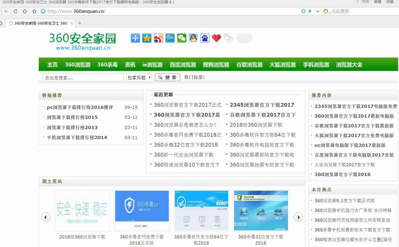Share to Baidu paw icon
Screen dimensions: 399x247
205,38
